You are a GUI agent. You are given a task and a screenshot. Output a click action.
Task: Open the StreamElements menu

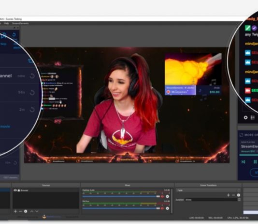[20, 23]
